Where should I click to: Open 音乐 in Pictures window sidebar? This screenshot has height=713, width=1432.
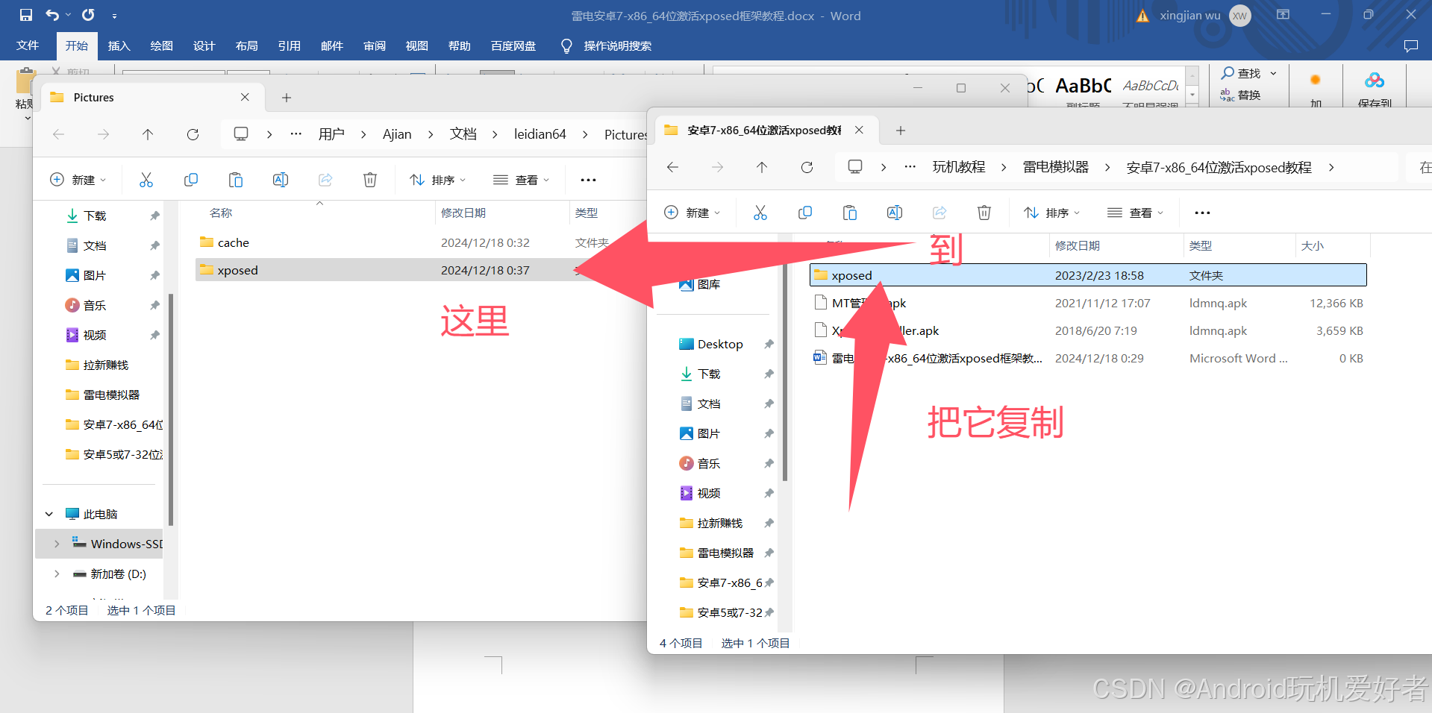click(95, 305)
